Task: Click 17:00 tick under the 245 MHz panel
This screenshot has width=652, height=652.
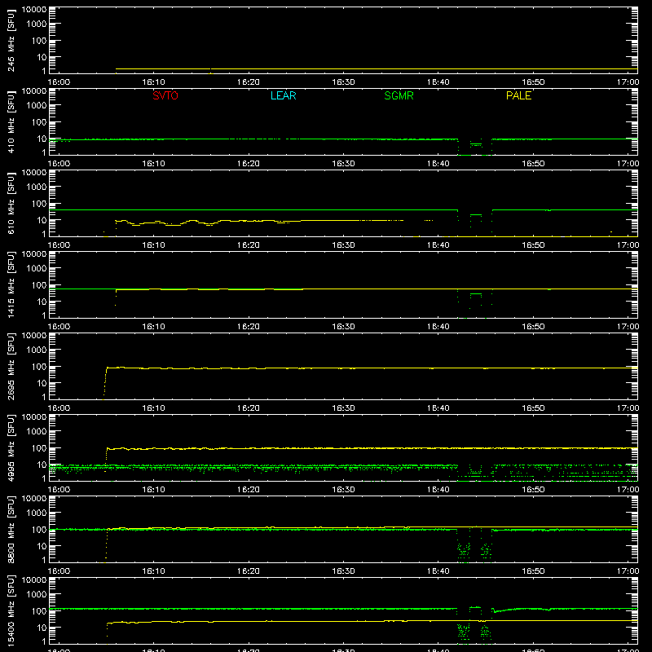Action: pyautogui.click(x=628, y=82)
